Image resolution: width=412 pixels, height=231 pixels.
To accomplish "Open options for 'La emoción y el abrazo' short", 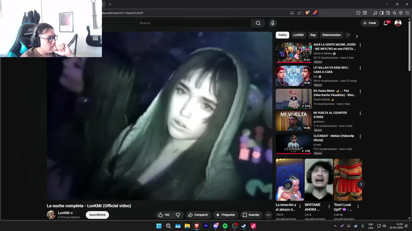I will point(300,207).
